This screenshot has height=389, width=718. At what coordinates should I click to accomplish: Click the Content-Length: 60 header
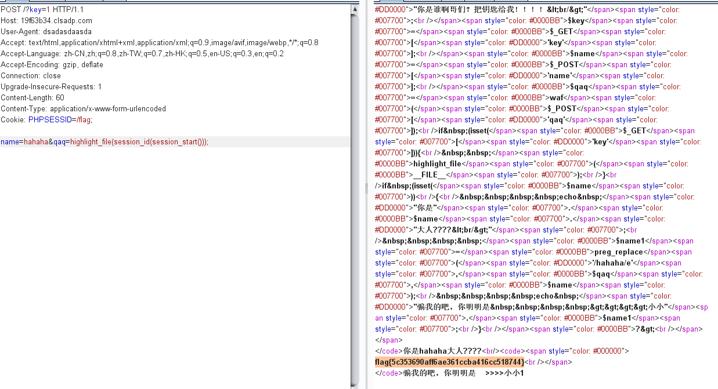coord(33,98)
